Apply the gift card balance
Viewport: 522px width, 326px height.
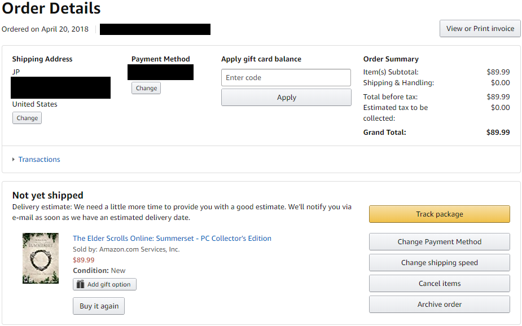coord(286,98)
